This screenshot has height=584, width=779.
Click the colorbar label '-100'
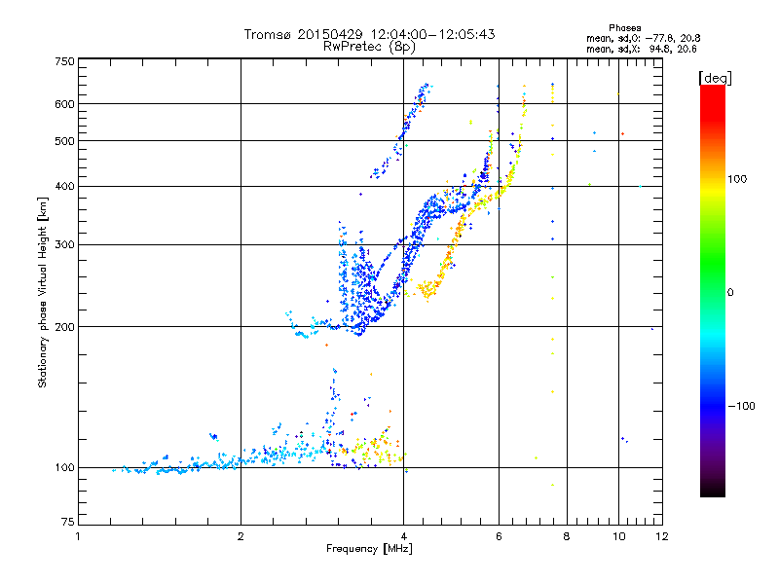(741, 406)
